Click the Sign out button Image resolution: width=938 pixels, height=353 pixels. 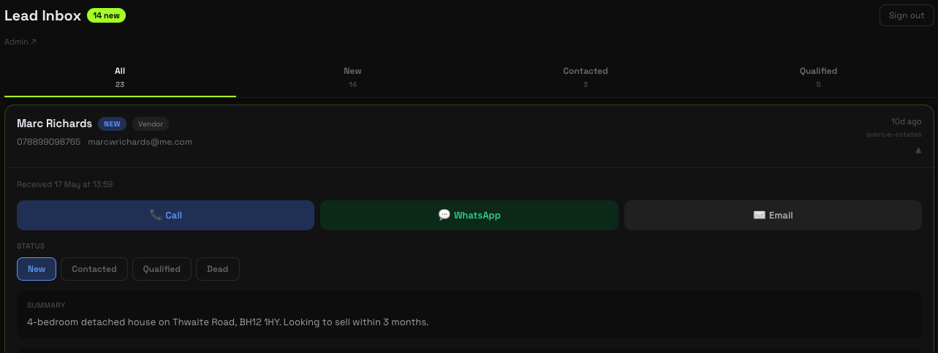pos(907,15)
